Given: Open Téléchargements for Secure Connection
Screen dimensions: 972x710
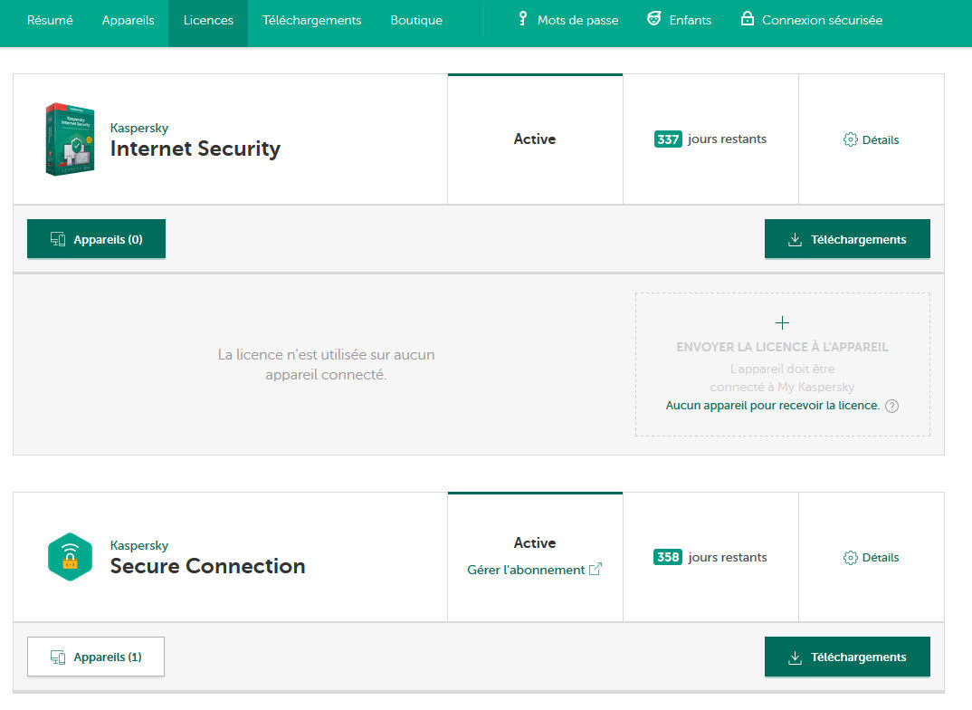Looking at the screenshot, I should [x=847, y=657].
